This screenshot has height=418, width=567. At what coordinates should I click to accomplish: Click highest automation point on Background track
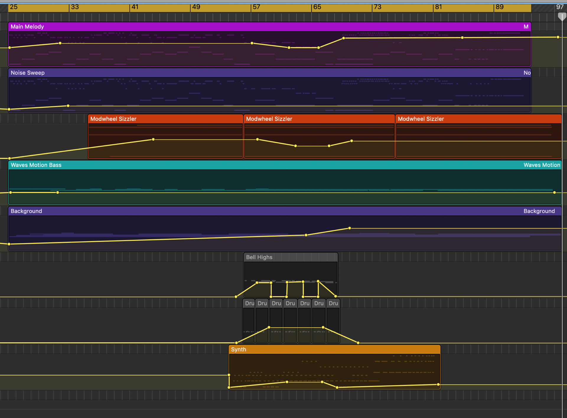tap(350, 228)
